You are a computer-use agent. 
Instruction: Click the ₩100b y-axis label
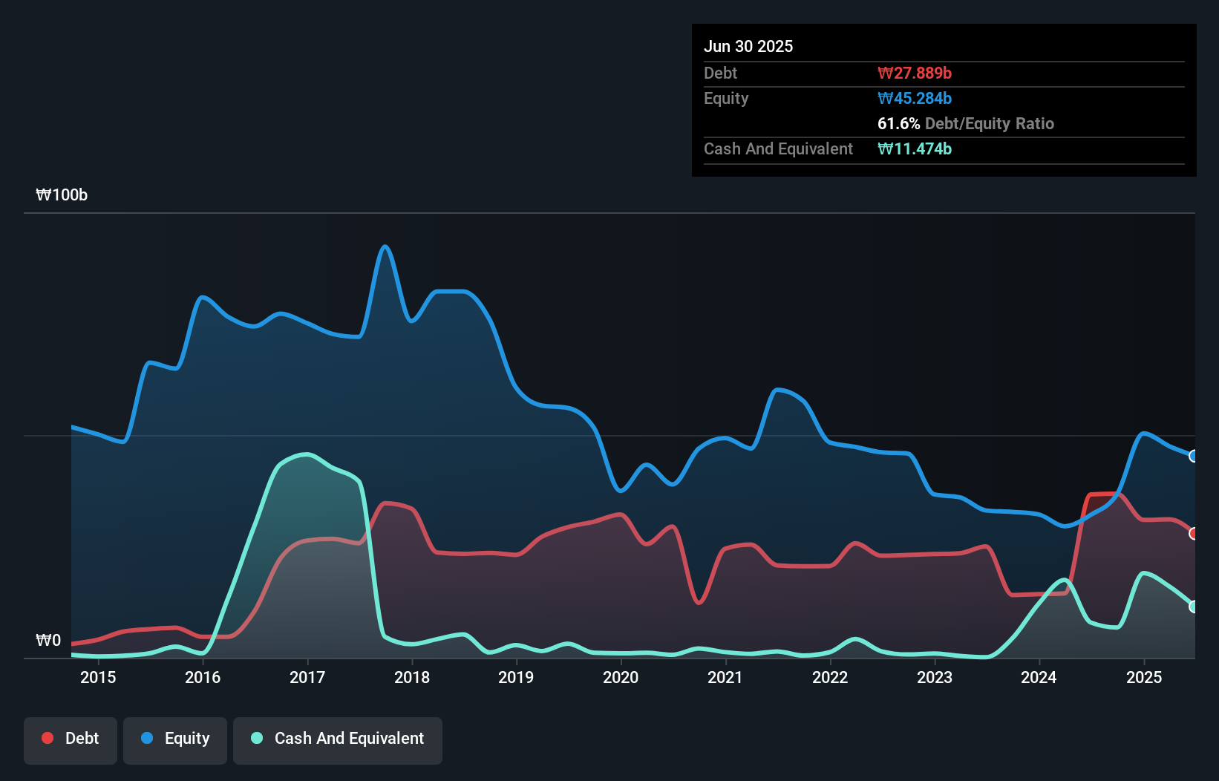tap(62, 195)
